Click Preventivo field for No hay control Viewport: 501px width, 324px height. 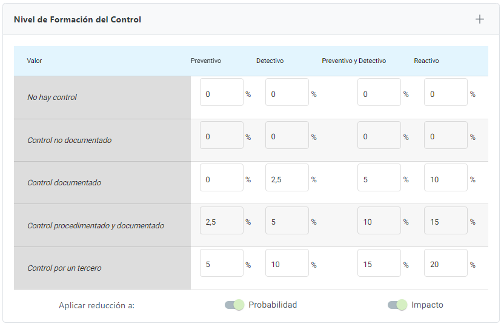coord(221,93)
